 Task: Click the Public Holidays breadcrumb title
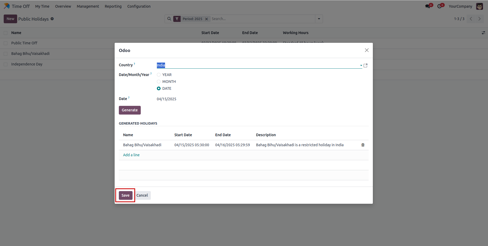34,19
